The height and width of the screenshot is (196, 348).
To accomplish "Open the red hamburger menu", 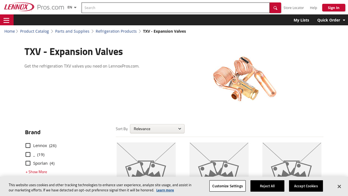I will click(x=7, y=20).
